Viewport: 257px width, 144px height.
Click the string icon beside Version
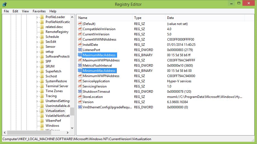point(80,102)
